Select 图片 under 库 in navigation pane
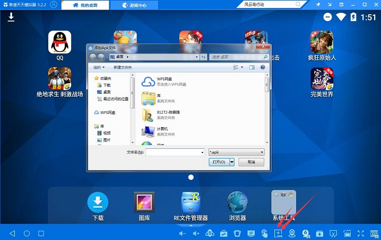Screen dimensions: 381x240 (x=104, y=140)
